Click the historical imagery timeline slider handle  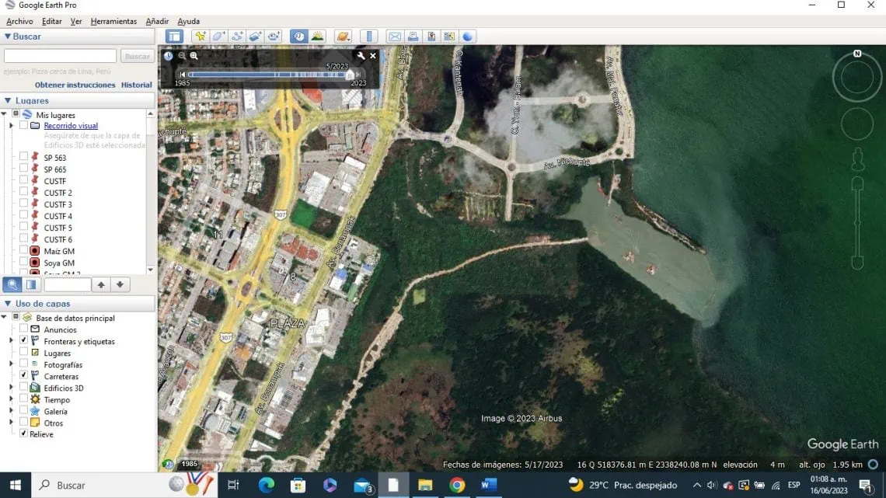point(350,75)
